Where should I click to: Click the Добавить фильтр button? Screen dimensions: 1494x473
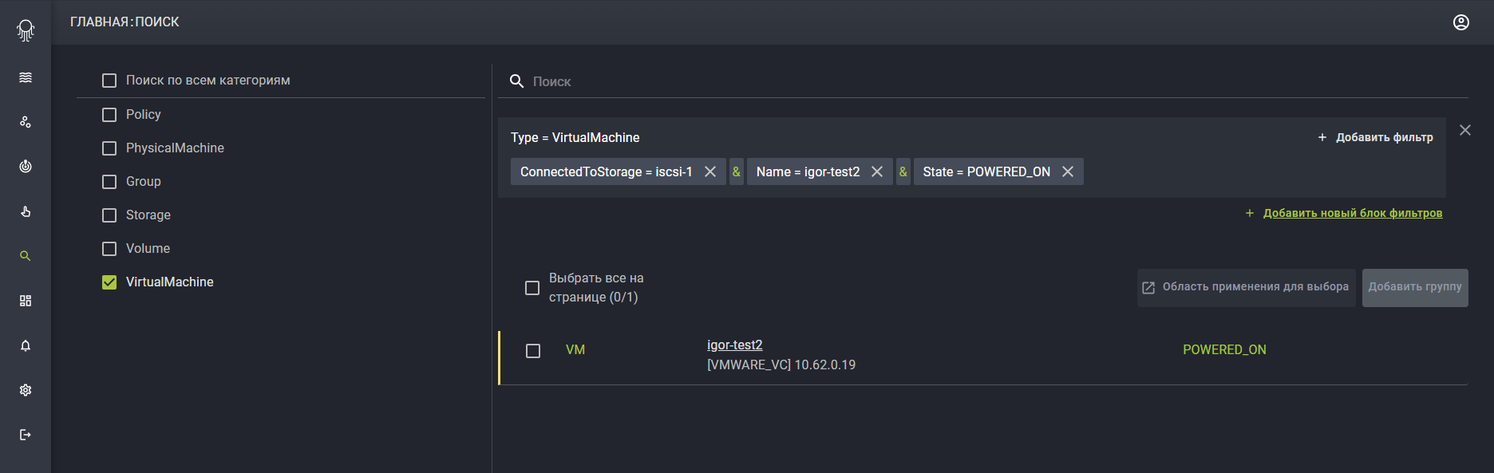1375,137
